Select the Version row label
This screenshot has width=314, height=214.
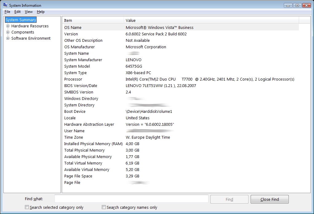(71, 34)
